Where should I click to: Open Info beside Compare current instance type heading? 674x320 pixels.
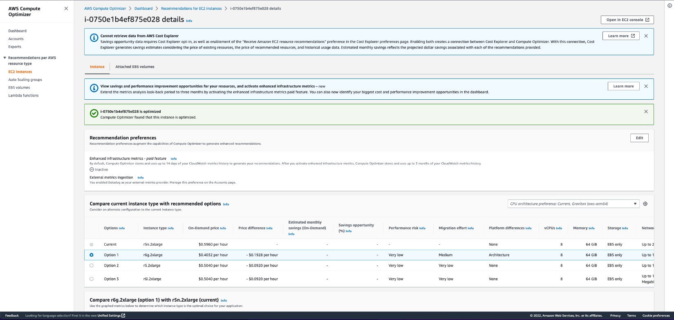(226, 204)
